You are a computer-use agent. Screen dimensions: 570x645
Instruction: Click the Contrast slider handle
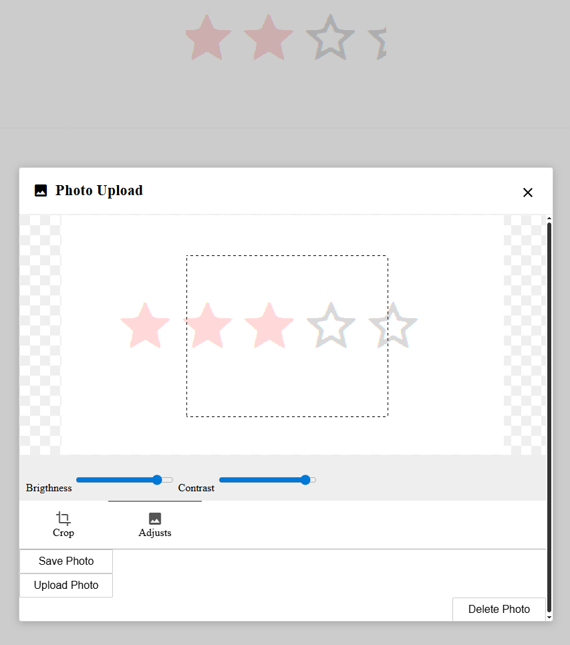pos(305,479)
